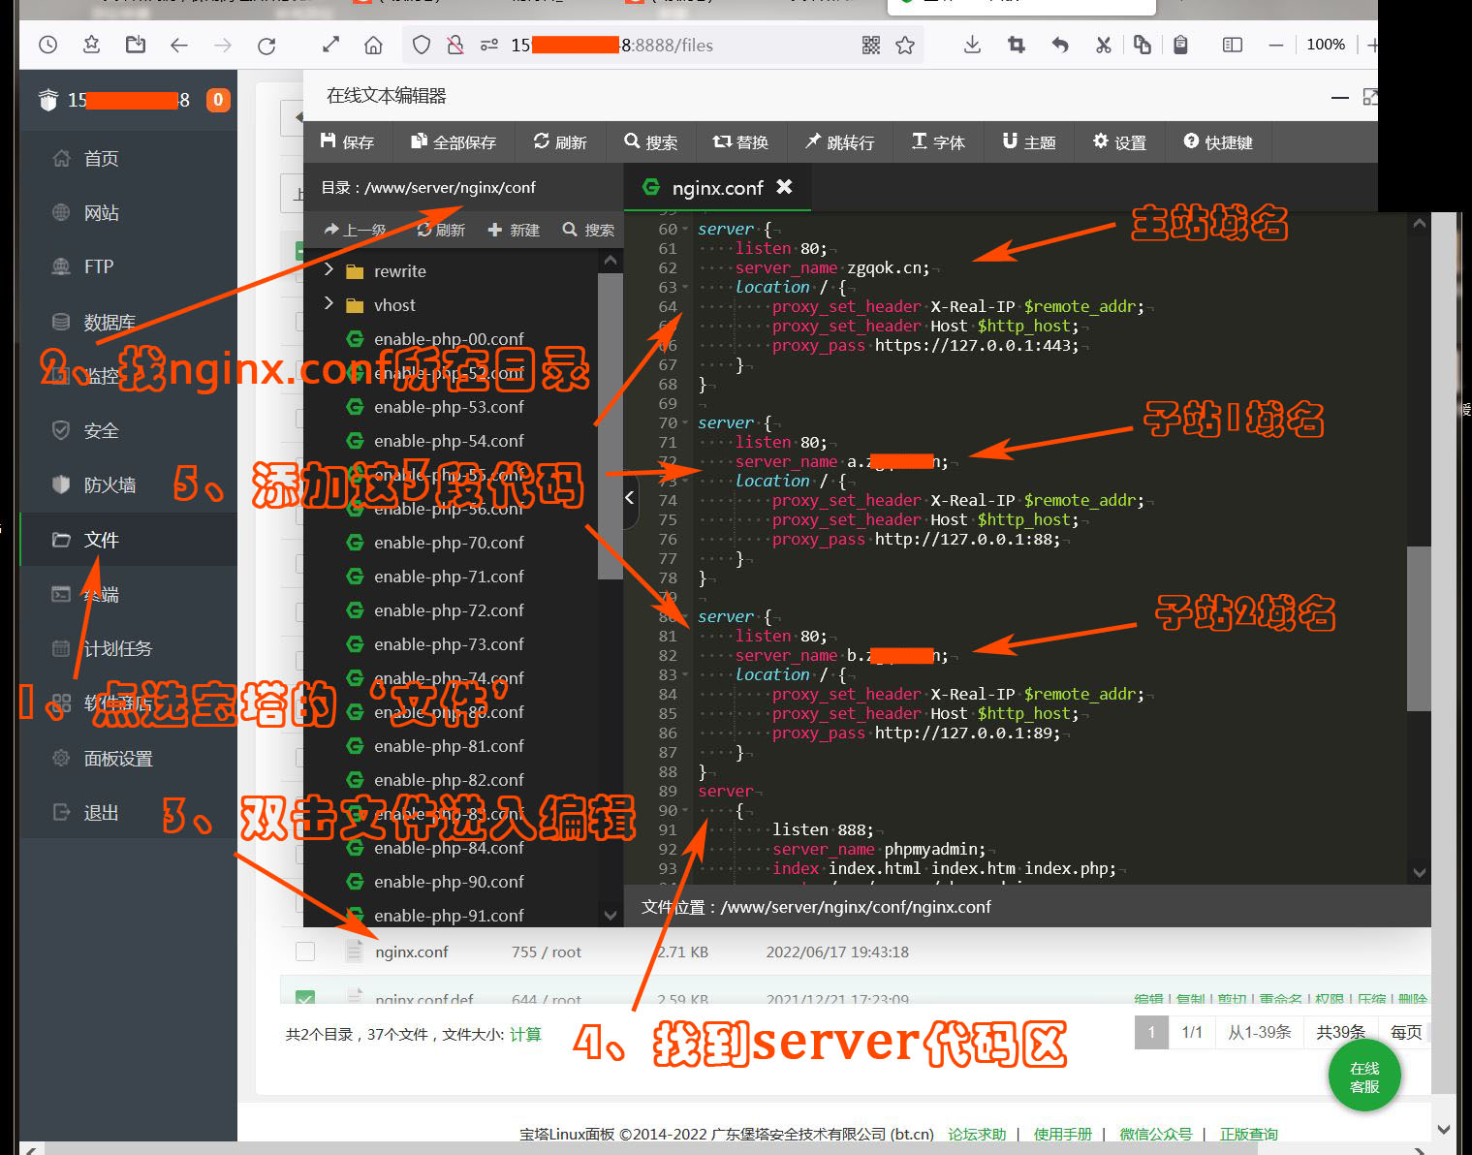This screenshot has width=1472, height=1155.
Task: Click the editor toolbar Refresh (刷新) button
Action: [560, 142]
